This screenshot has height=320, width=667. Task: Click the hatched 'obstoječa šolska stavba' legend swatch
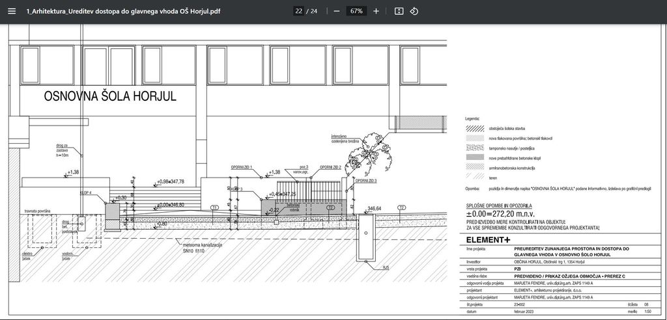475,129
